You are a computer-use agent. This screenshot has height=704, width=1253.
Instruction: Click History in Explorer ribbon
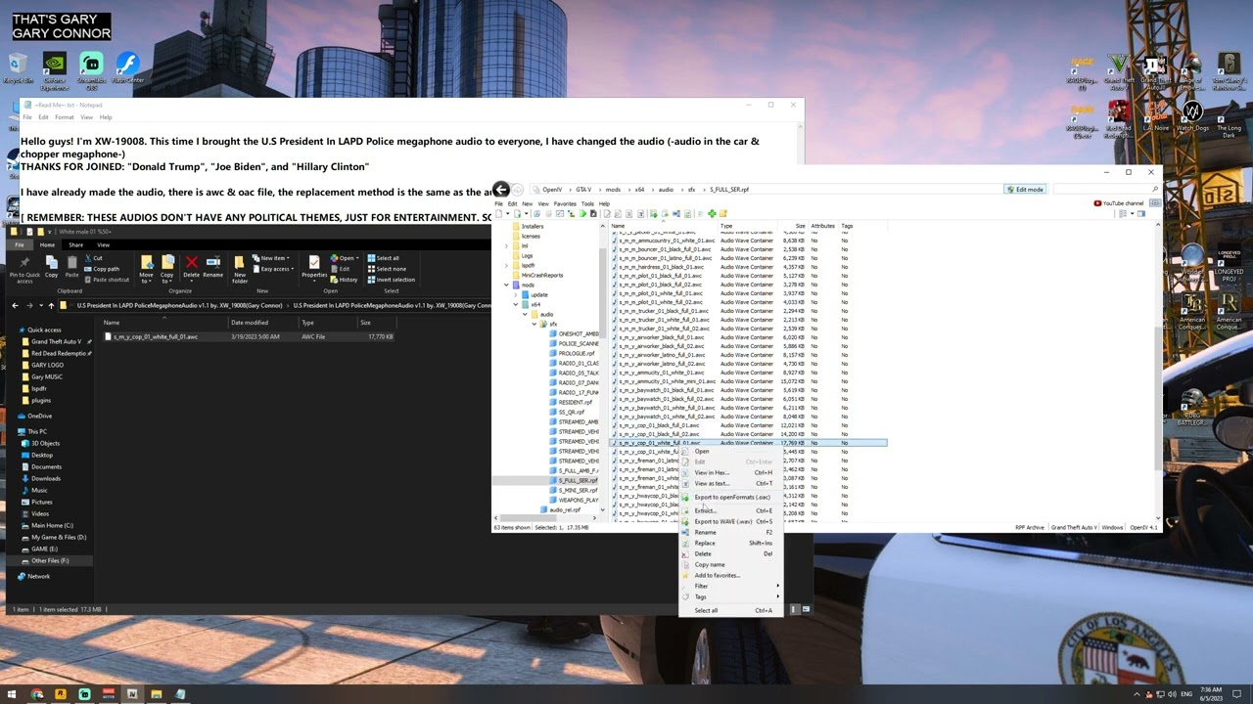tap(345, 280)
